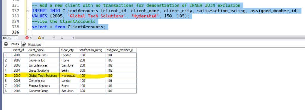
Task: Click the yellow warning count icon
Action: click(x=39, y=38)
